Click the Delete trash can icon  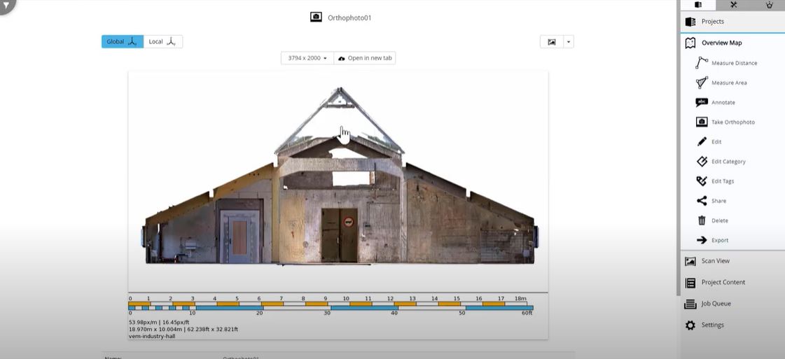tap(702, 220)
